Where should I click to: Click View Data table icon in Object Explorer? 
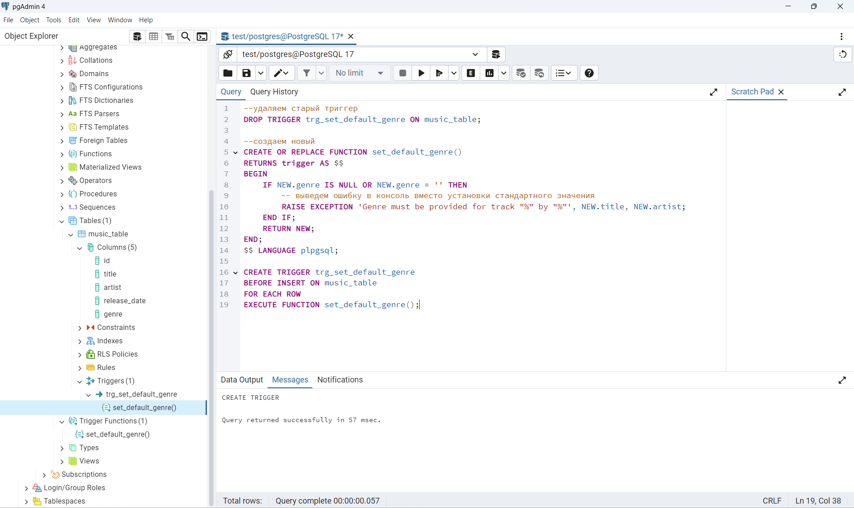154,37
